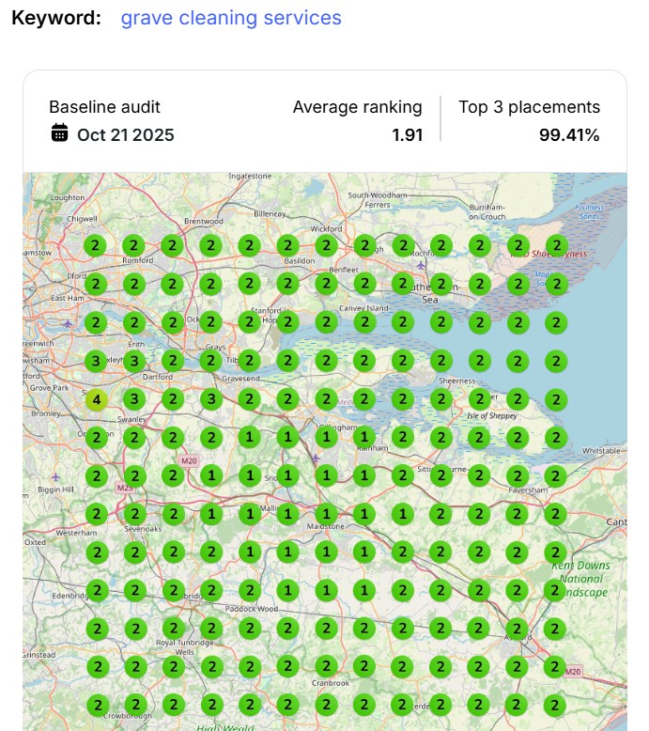Click the M20 shield at map's bottom-right

573,672
